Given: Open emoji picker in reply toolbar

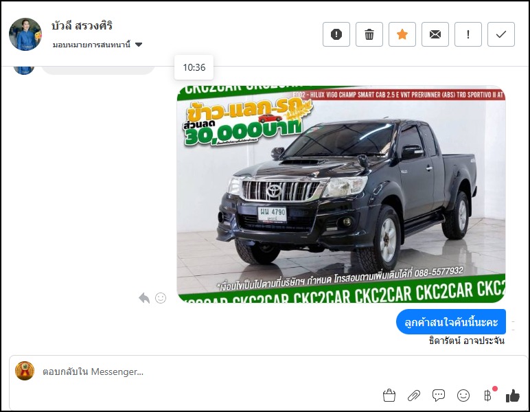Looking at the screenshot, I should pyautogui.click(x=463, y=395).
